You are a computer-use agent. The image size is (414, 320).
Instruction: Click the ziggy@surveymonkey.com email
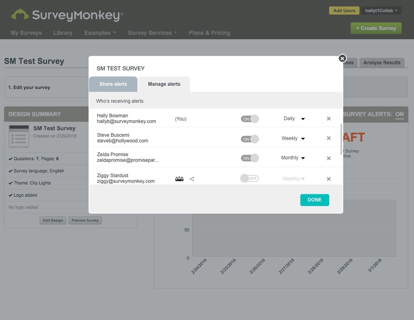126,181
